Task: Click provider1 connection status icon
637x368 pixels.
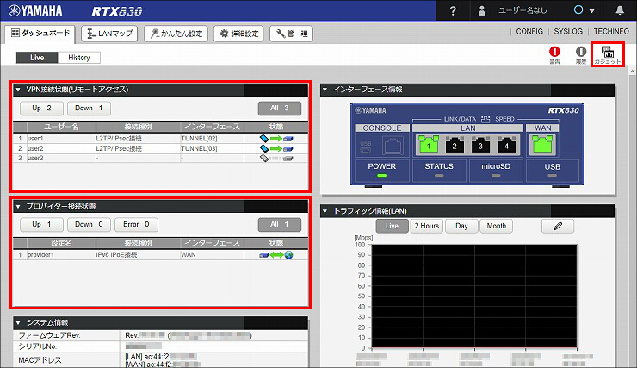Action: 275,255
